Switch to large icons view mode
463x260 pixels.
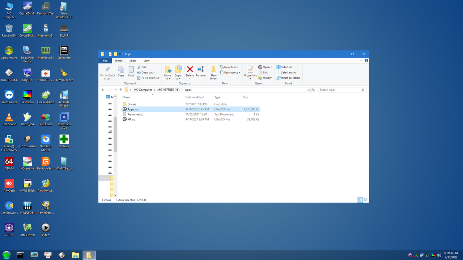pyautogui.click(x=366, y=200)
